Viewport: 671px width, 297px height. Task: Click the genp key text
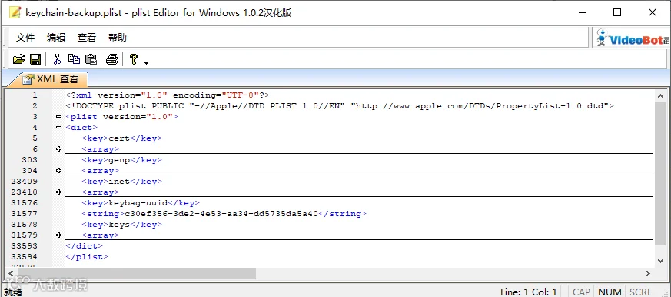point(119,160)
